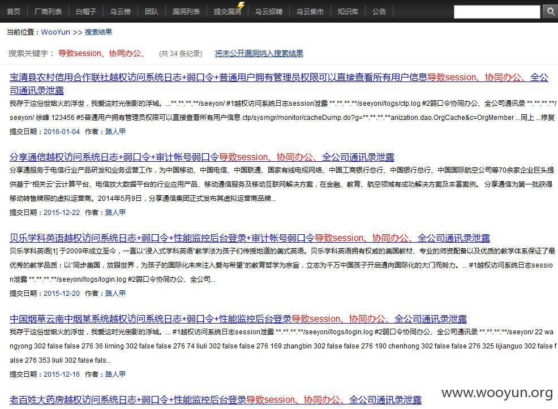Open 漏洞列表 in the nav bar
The height and width of the screenshot is (409, 558).
pyautogui.click(x=186, y=12)
